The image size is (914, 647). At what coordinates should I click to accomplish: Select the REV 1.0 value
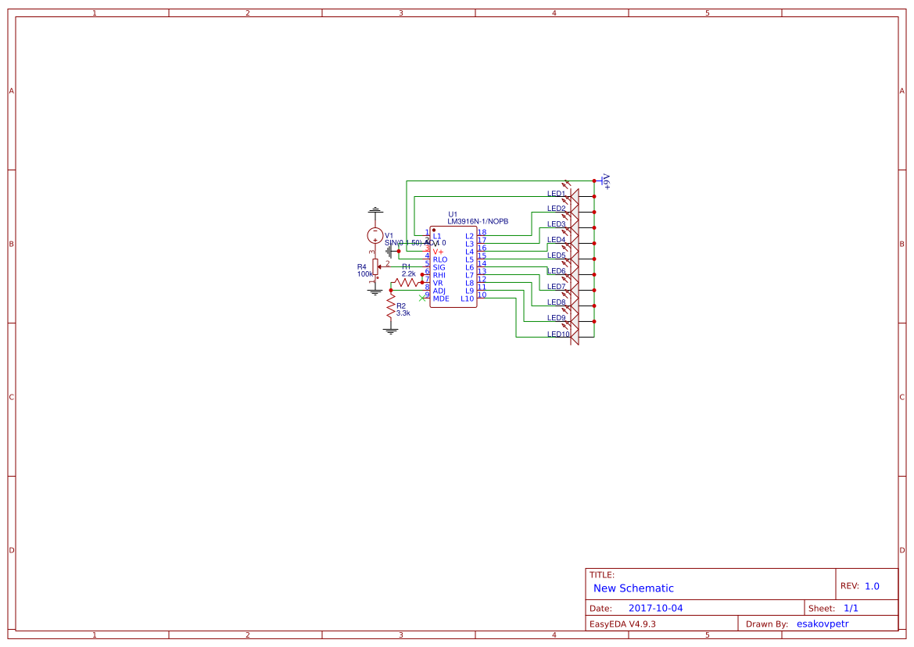872,586
